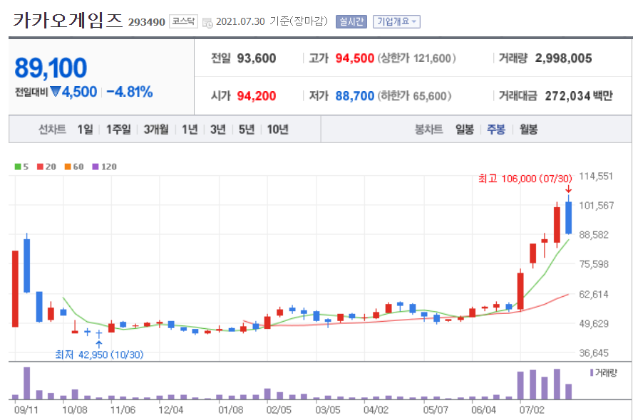Switch to 주봉 weekly candle chart

coord(496,130)
